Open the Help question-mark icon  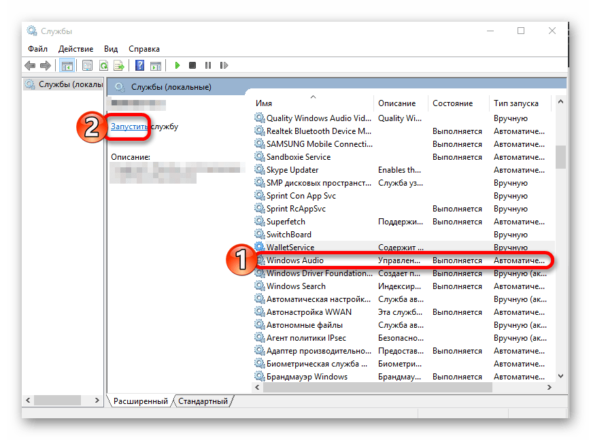coord(140,65)
